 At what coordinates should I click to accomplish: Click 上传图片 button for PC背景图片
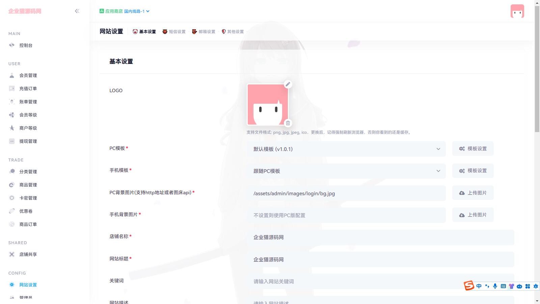click(473, 193)
